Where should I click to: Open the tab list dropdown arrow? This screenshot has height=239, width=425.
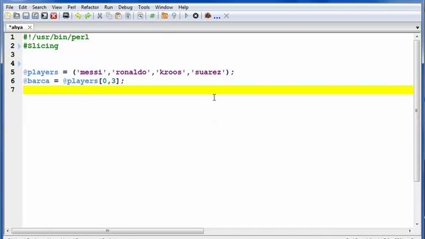point(418,28)
